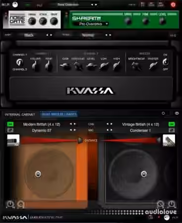The image size is (182, 223).
Task: Click the Channel 2 Gain knob
Action: click(x=65, y=66)
